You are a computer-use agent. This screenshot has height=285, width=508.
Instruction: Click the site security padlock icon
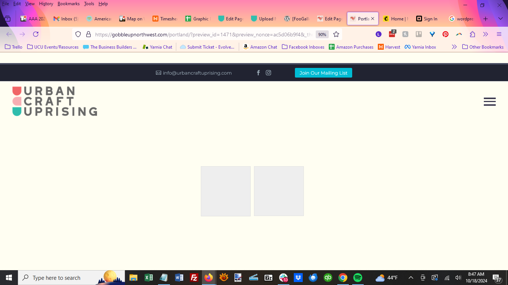(x=89, y=35)
